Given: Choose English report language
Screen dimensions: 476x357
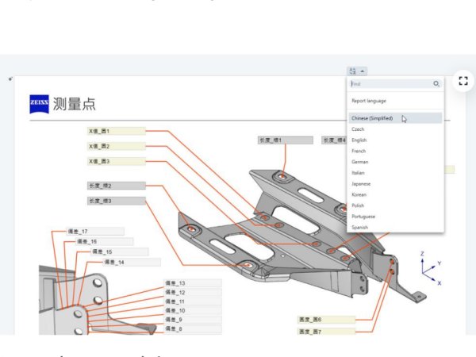Looking at the screenshot, I should pyautogui.click(x=359, y=140).
